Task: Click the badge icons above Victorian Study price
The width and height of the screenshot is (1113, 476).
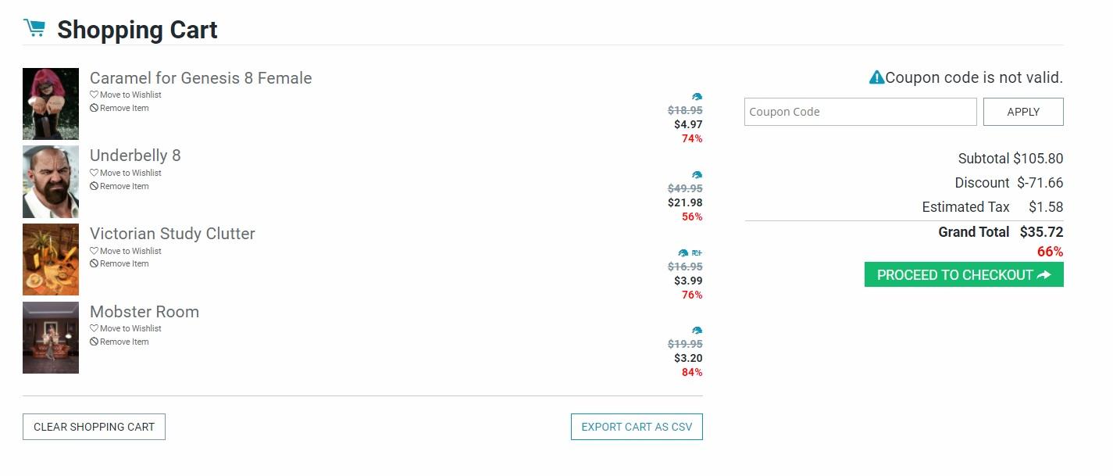Action: coord(690,253)
